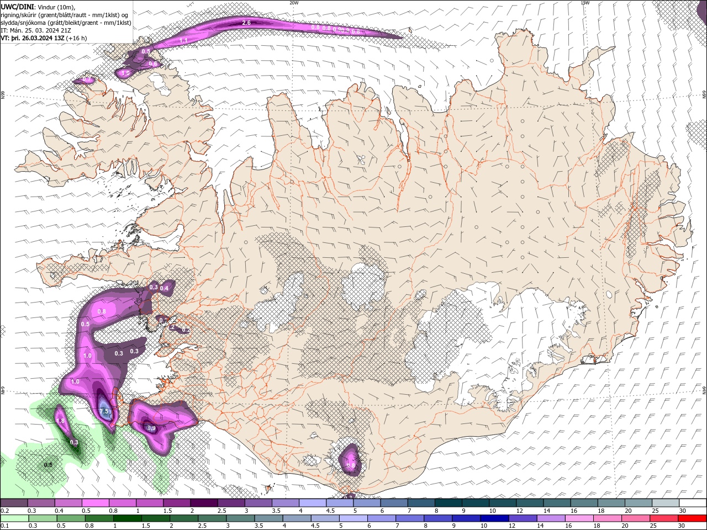Click the 20W longitude label
The image size is (707, 530).
coord(294,2)
